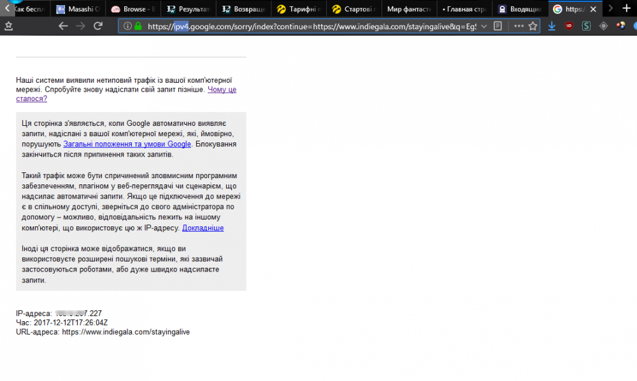The height and width of the screenshot is (381, 637).
Task: Switch to the Главная стр tab
Action: click(x=464, y=9)
